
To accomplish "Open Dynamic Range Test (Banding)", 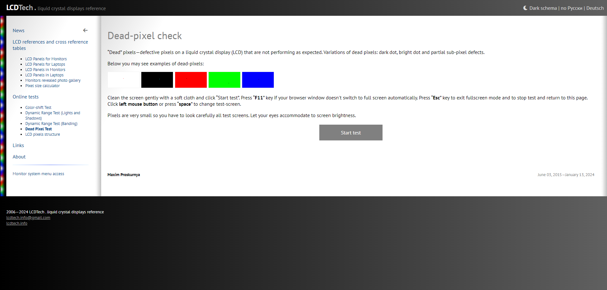I will (x=51, y=124).
